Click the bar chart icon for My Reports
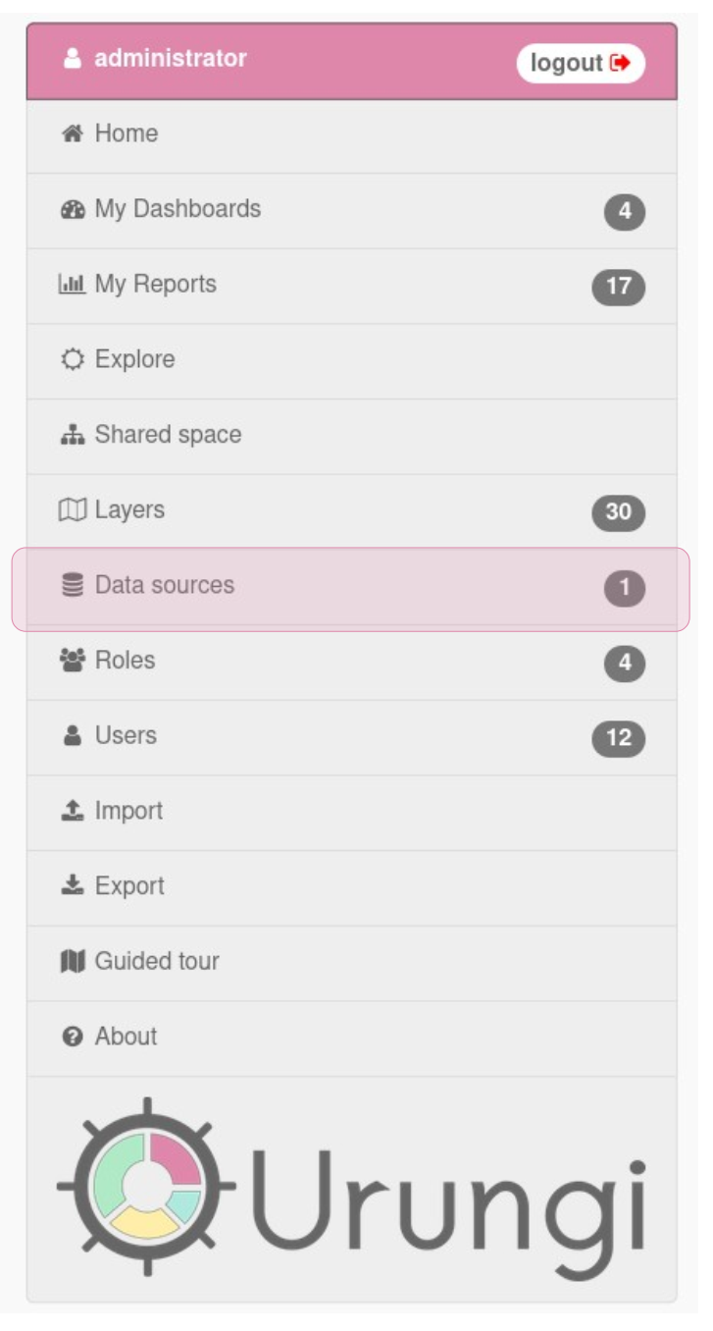713x1331 pixels. (x=73, y=285)
